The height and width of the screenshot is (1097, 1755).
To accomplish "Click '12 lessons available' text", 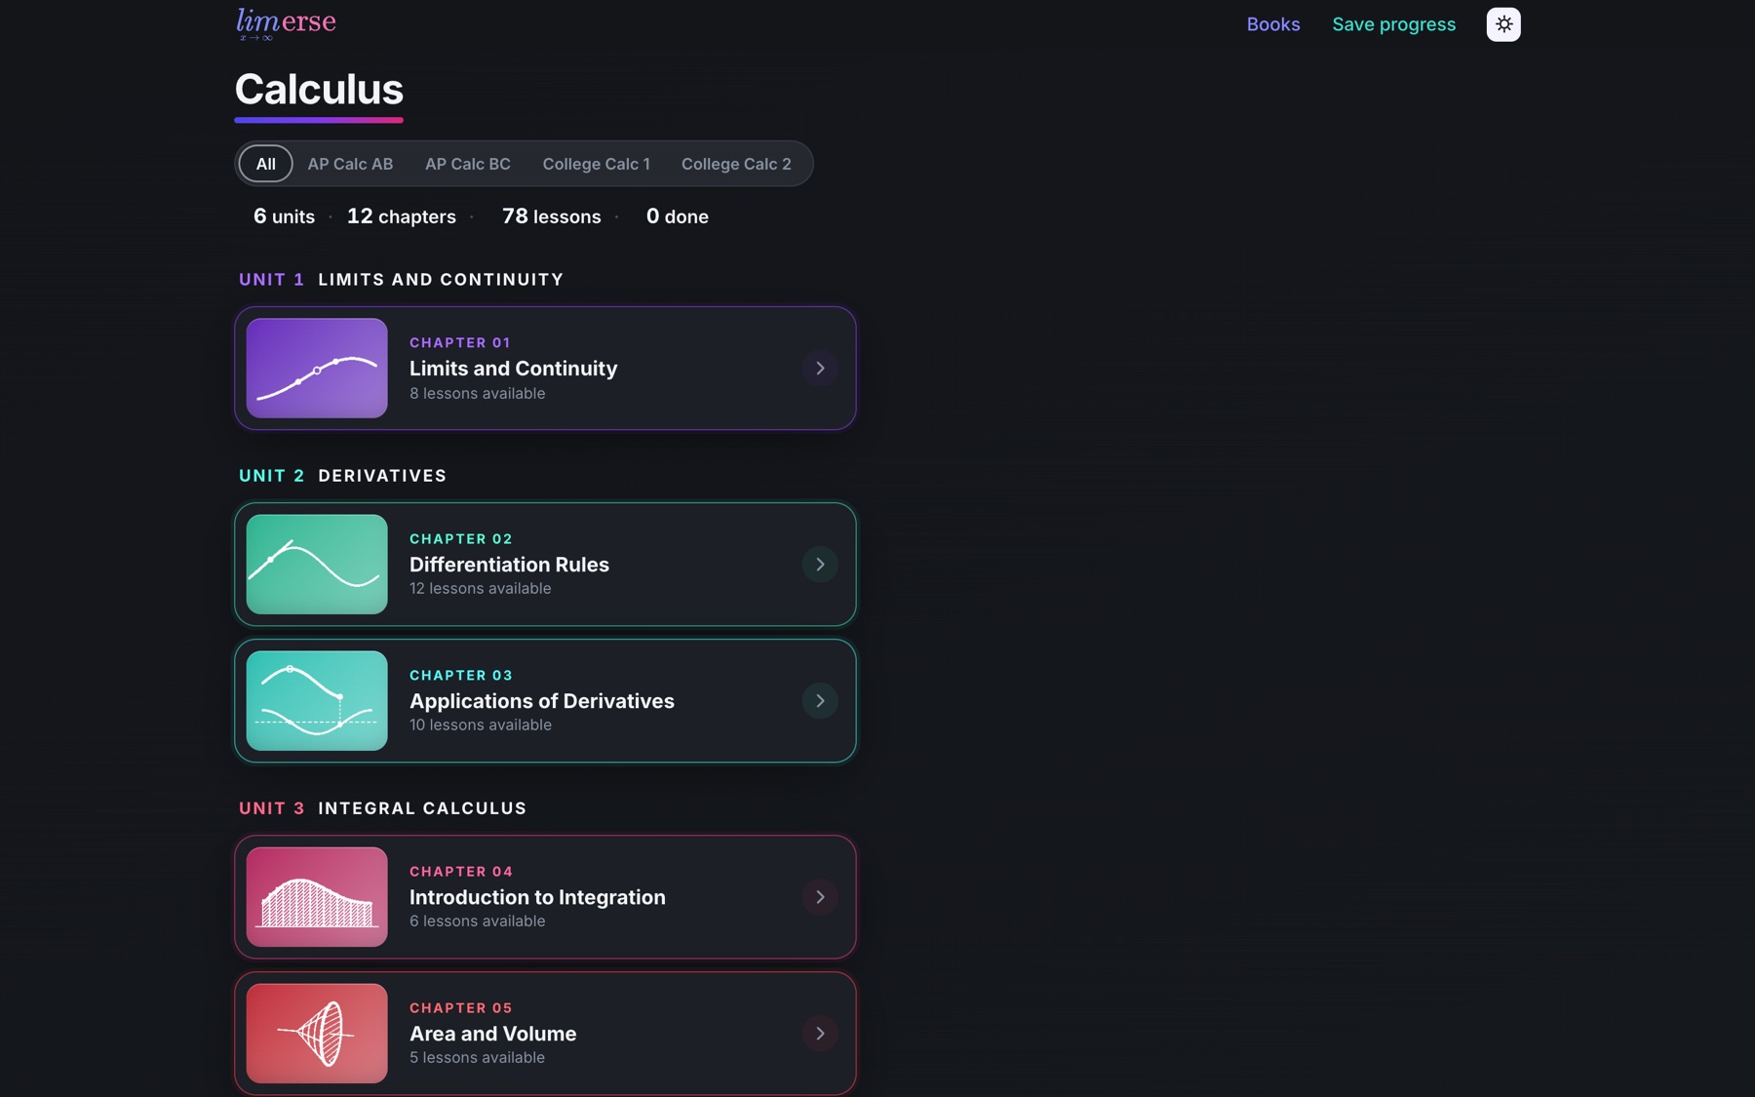I will pos(481,589).
